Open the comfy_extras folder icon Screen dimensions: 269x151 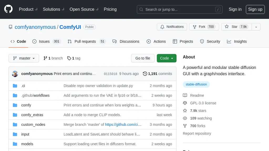[x=15, y=115]
